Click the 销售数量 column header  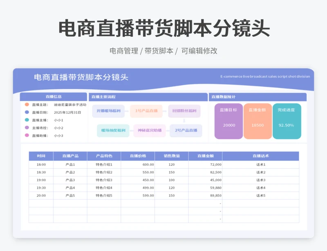(172, 156)
